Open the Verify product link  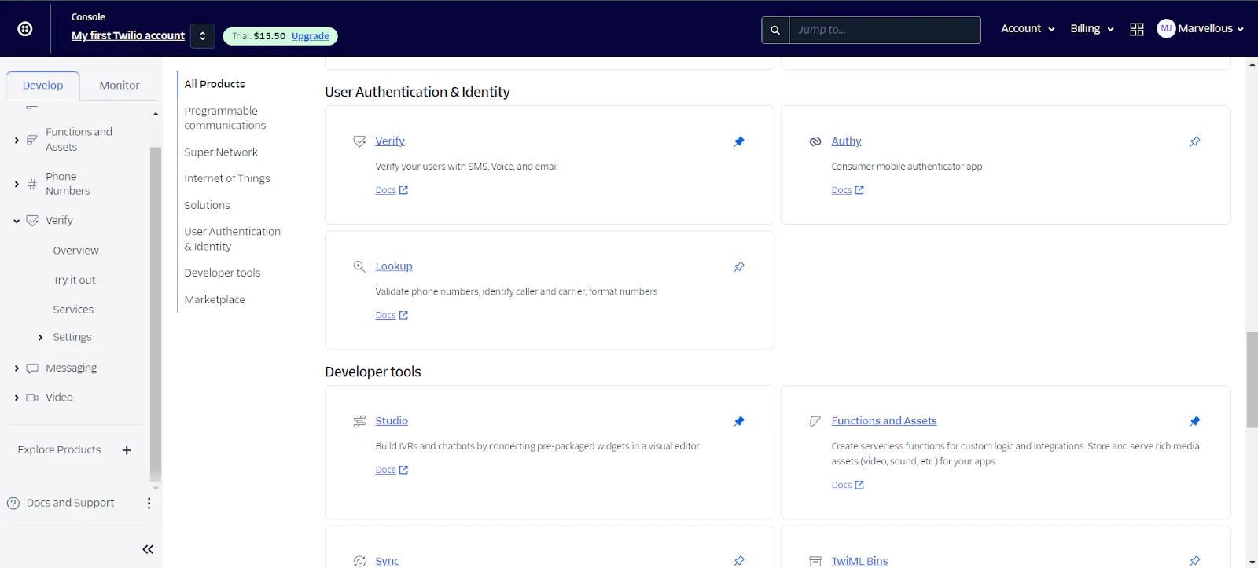(390, 141)
